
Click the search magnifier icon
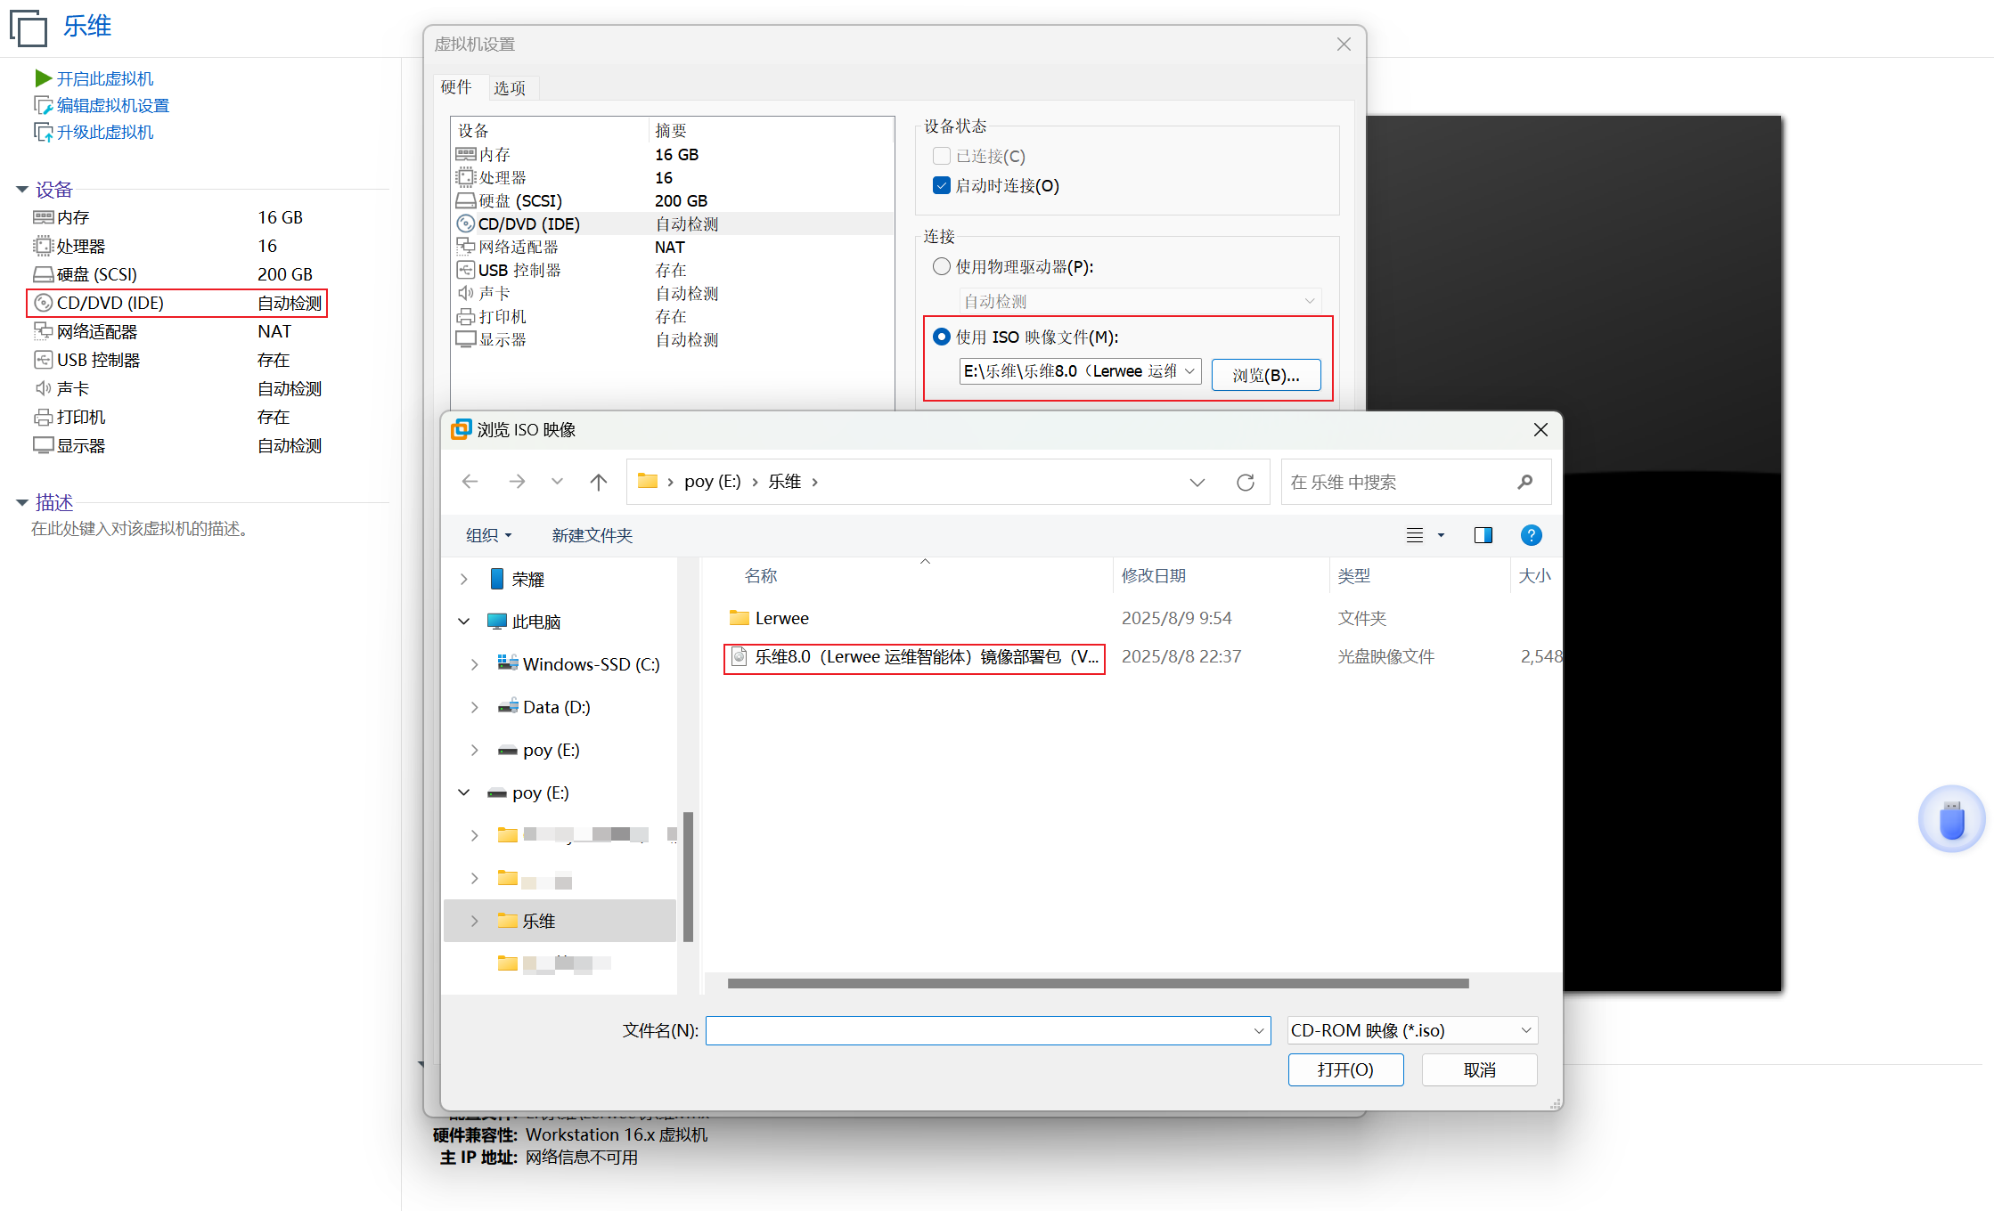(x=1525, y=482)
